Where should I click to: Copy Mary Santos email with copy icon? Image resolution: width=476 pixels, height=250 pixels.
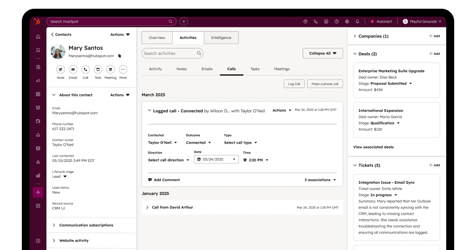point(119,56)
